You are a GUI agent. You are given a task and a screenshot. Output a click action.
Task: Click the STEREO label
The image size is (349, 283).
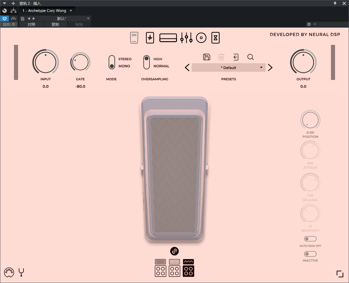click(x=125, y=59)
